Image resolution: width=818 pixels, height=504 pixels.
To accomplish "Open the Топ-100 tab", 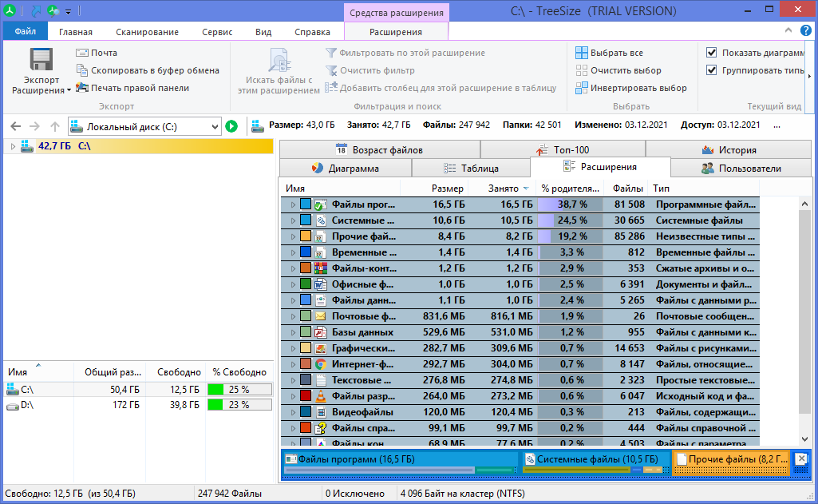I will (x=563, y=150).
